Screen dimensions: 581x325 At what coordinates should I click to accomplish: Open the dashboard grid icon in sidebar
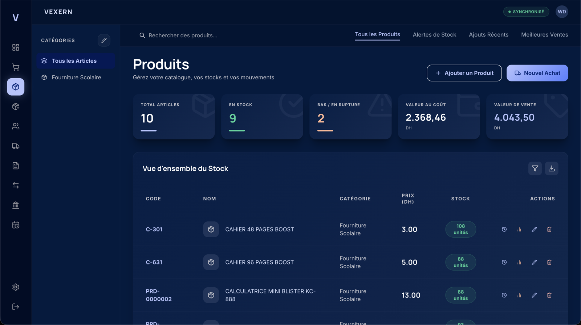pos(16,47)
